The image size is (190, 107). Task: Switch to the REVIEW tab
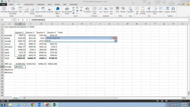57,4
